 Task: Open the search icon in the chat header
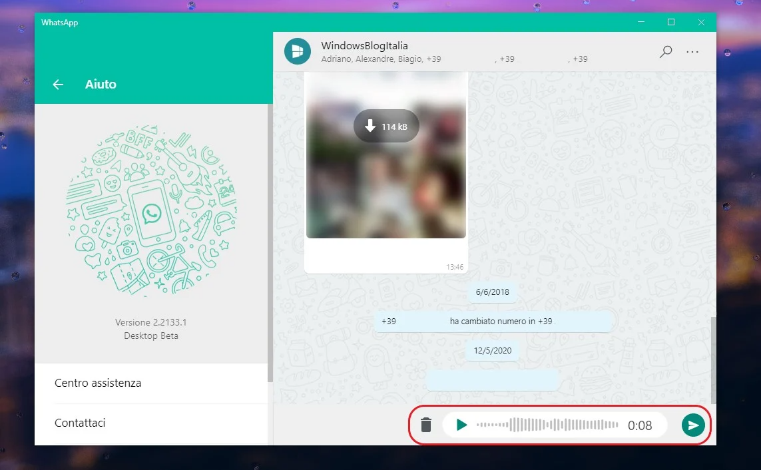664,51
